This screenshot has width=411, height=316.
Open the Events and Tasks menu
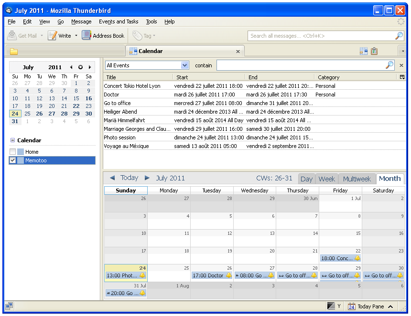point(119,22)
